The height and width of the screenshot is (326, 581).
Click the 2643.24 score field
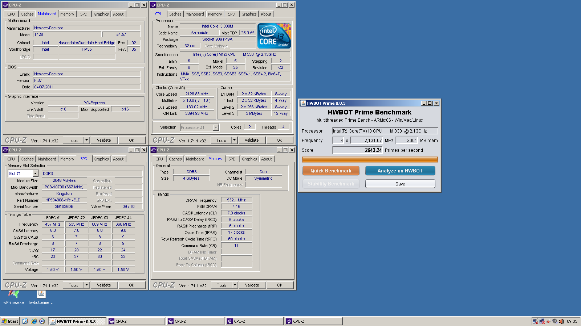[358, 150]
